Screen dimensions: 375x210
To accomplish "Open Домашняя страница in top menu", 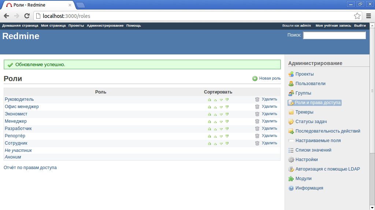I will coord(20,26).
